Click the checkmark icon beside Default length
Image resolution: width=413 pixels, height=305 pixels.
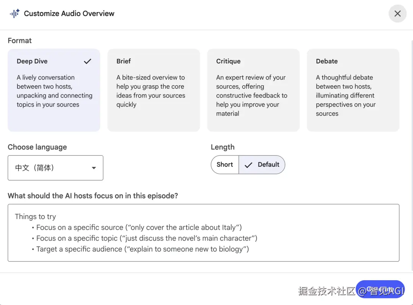click(x=249, y=165)
